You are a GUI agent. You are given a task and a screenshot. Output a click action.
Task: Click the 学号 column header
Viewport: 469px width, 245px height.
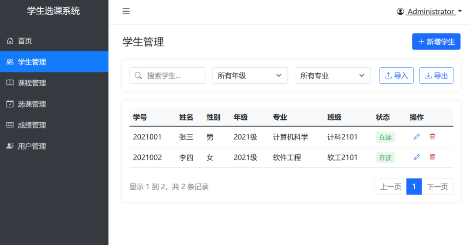click(140, 117)
